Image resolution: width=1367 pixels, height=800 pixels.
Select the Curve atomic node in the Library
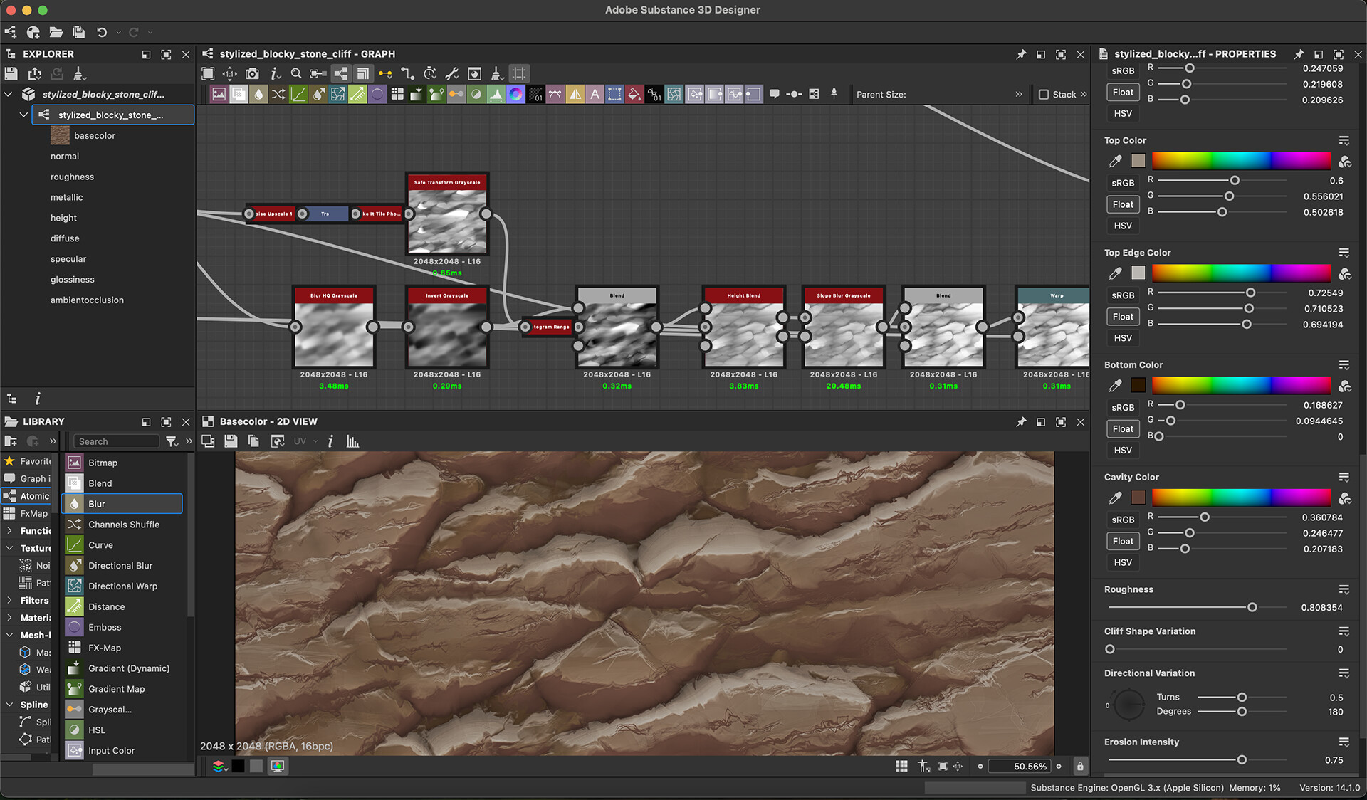[100, 544]
